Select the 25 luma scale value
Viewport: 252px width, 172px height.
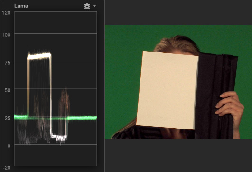click(x=8, y=118)
